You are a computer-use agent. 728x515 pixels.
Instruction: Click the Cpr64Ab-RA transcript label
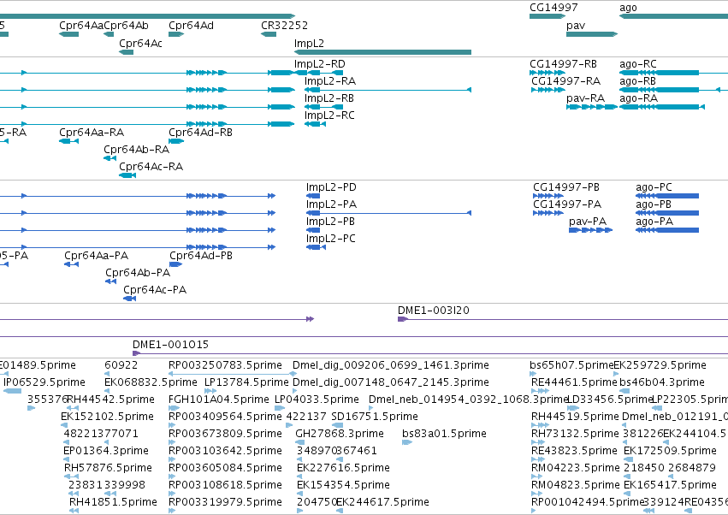pos(137,150)
